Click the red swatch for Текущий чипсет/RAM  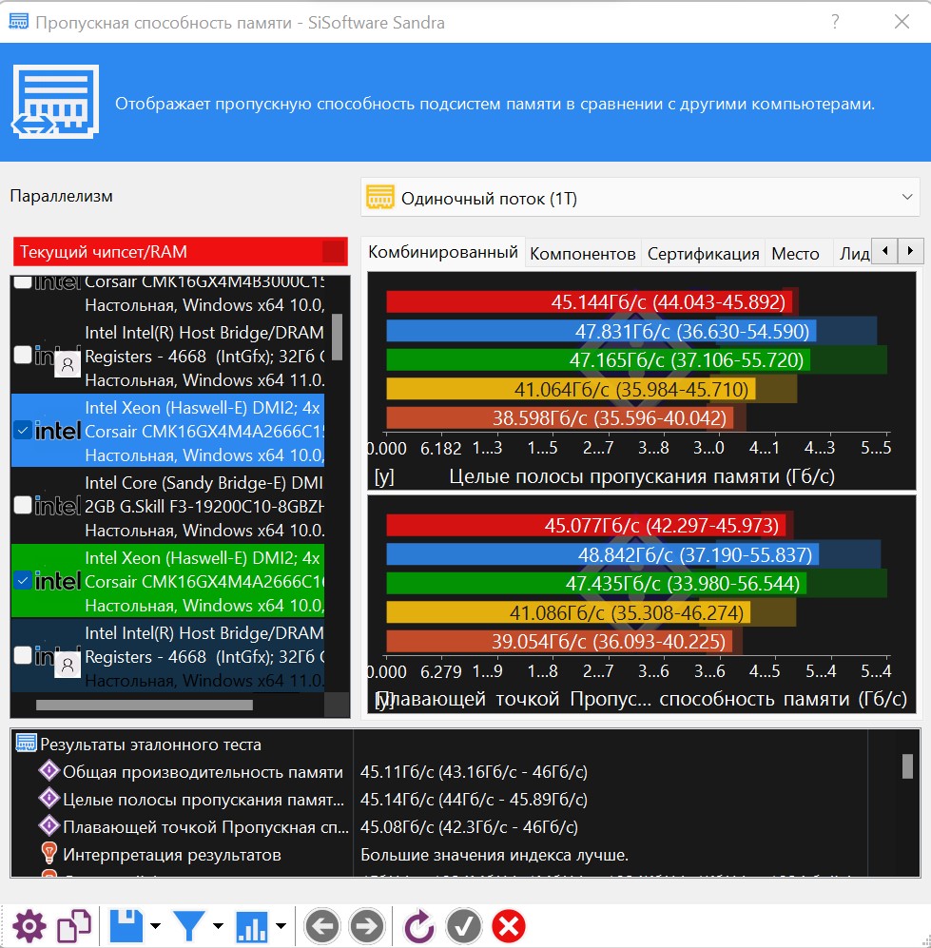click(x=334, y=252)
